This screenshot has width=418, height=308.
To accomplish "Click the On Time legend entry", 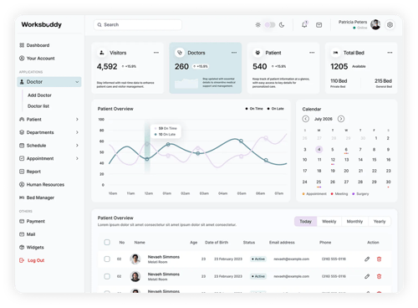I will [x=254, y=109].
